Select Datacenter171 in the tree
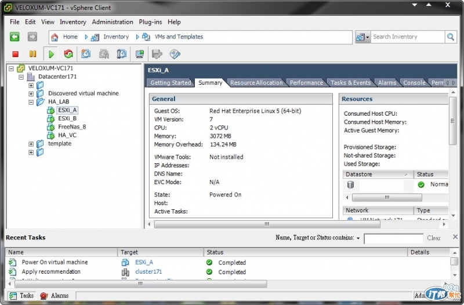464x305 pixels. 57,77
